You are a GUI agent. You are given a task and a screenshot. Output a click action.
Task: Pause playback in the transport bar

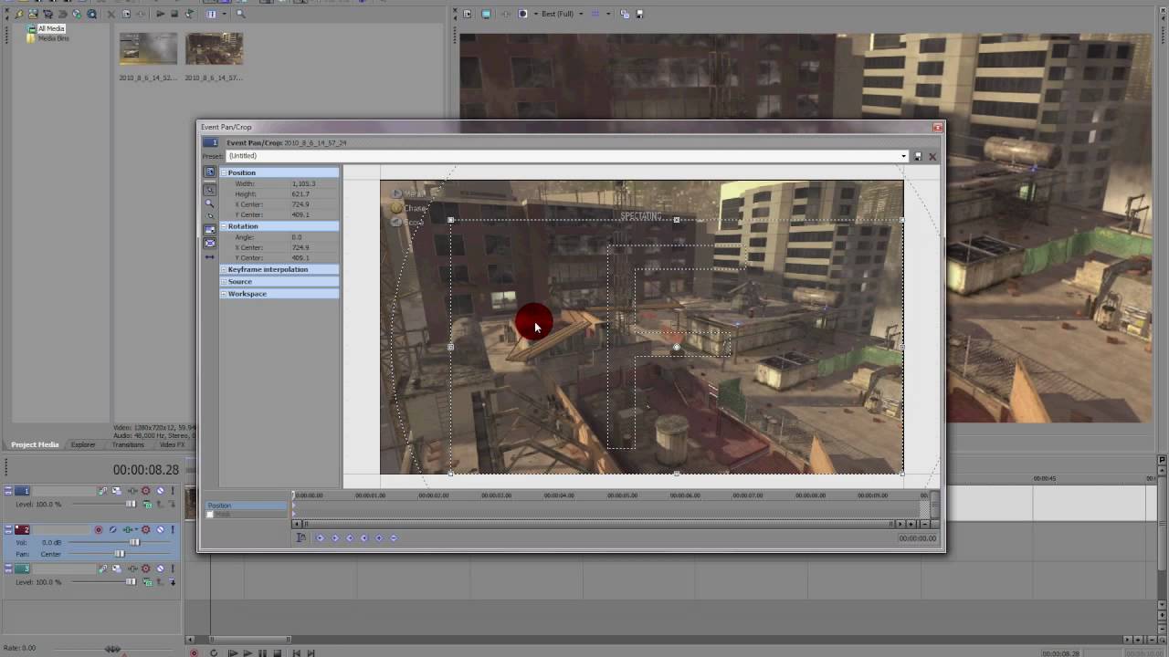click(x=263, y=652)
